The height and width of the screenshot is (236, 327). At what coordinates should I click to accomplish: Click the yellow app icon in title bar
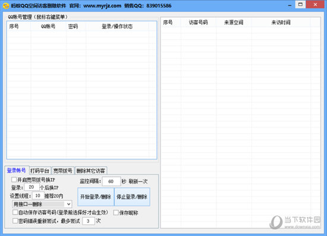tap(6, 5)
